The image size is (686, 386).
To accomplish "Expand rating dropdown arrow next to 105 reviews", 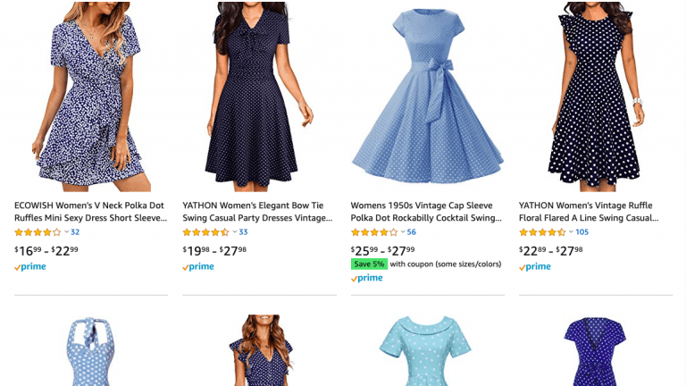I will pyautogui.click(x=571, y=232).
